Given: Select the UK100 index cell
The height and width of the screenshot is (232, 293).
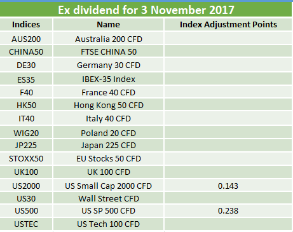Looking at the screenshot, I should pyautogui.click(x=26, y=172).
